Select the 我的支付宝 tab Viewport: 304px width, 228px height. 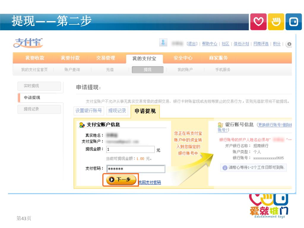[145, 58]
